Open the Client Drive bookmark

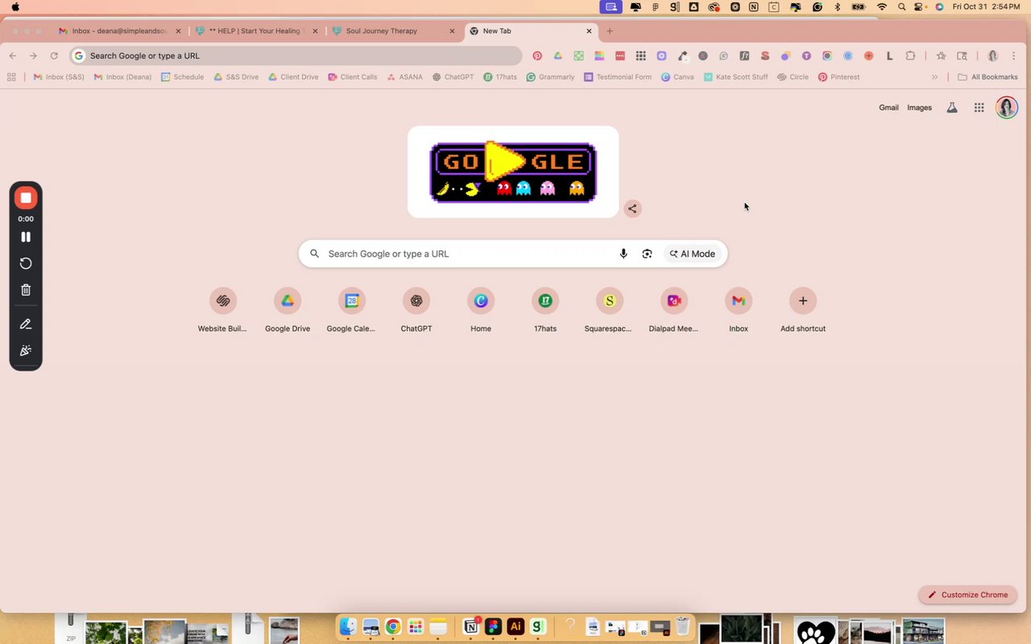pos(293,77)
